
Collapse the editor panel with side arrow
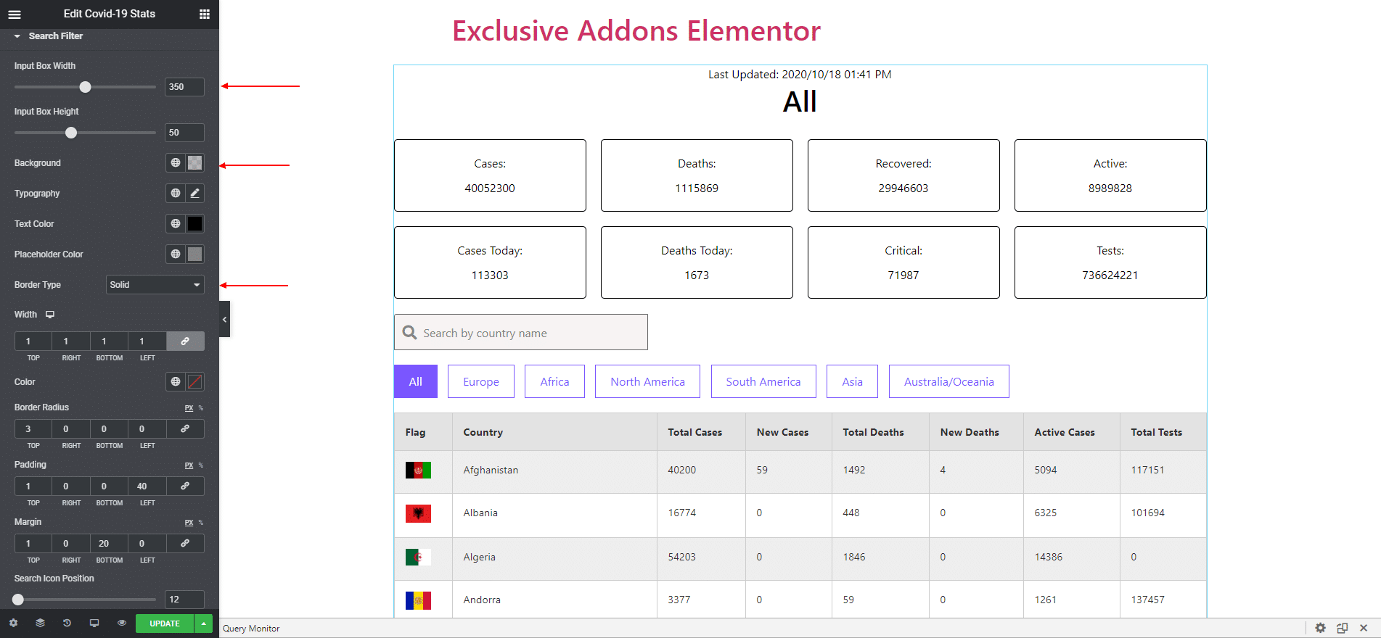click(x=225, y=319)
